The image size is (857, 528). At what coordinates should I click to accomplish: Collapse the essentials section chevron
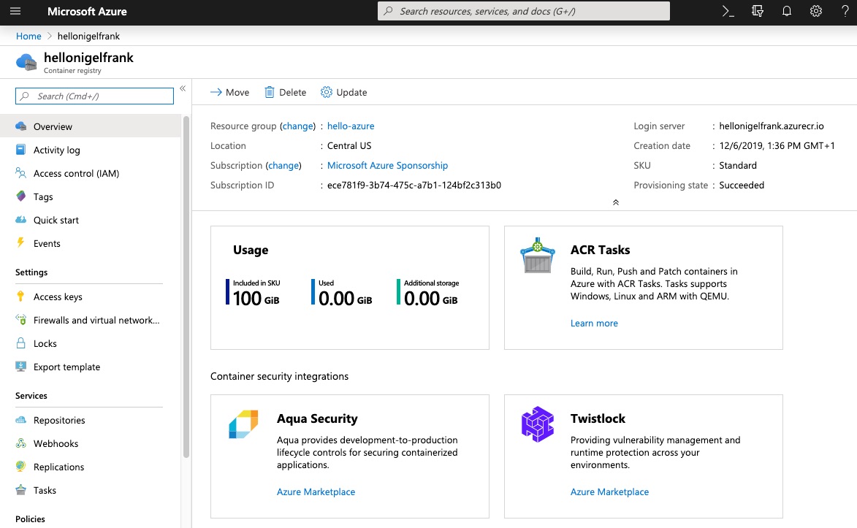[x=615, y=202]
